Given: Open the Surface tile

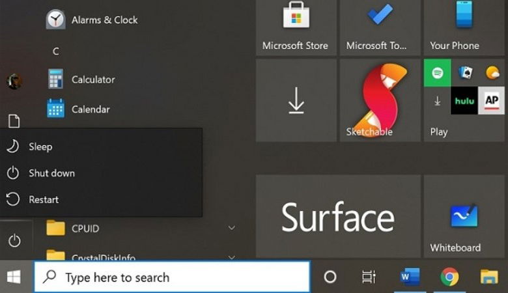Looking at the screenshot, I should 337,216.
